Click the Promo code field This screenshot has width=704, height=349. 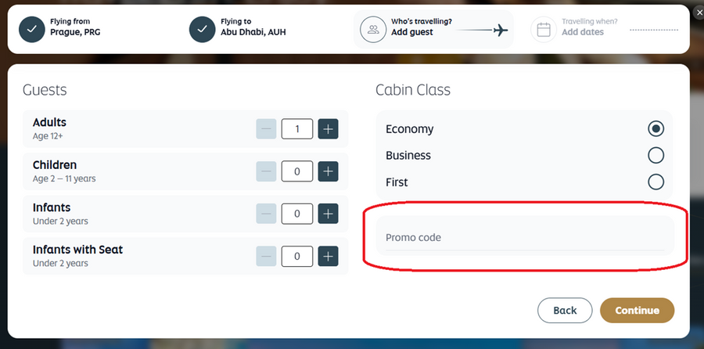(x=524, y=237)
